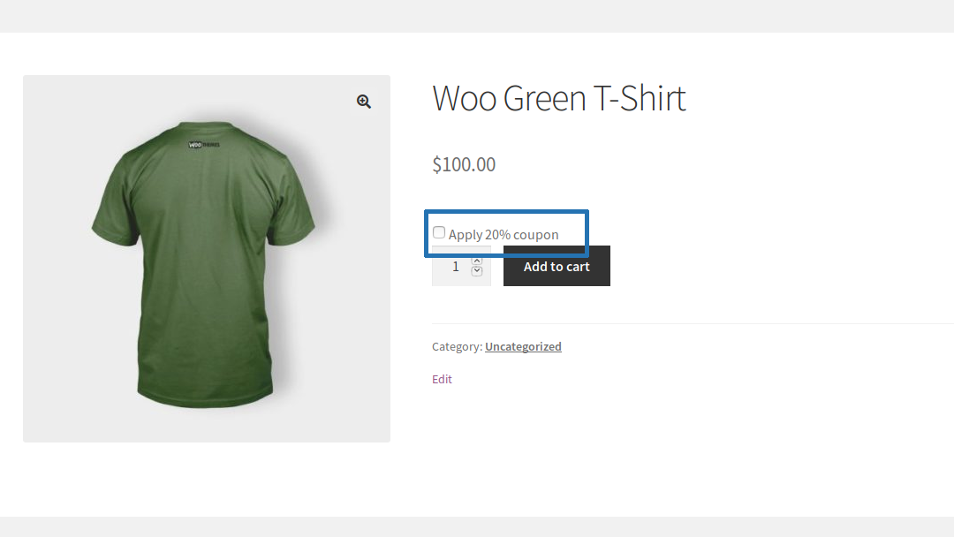Viewport: 954px width, 537px height.
Task: Open the product image lightbox via magnifying glass
Action: pos(363,102)
